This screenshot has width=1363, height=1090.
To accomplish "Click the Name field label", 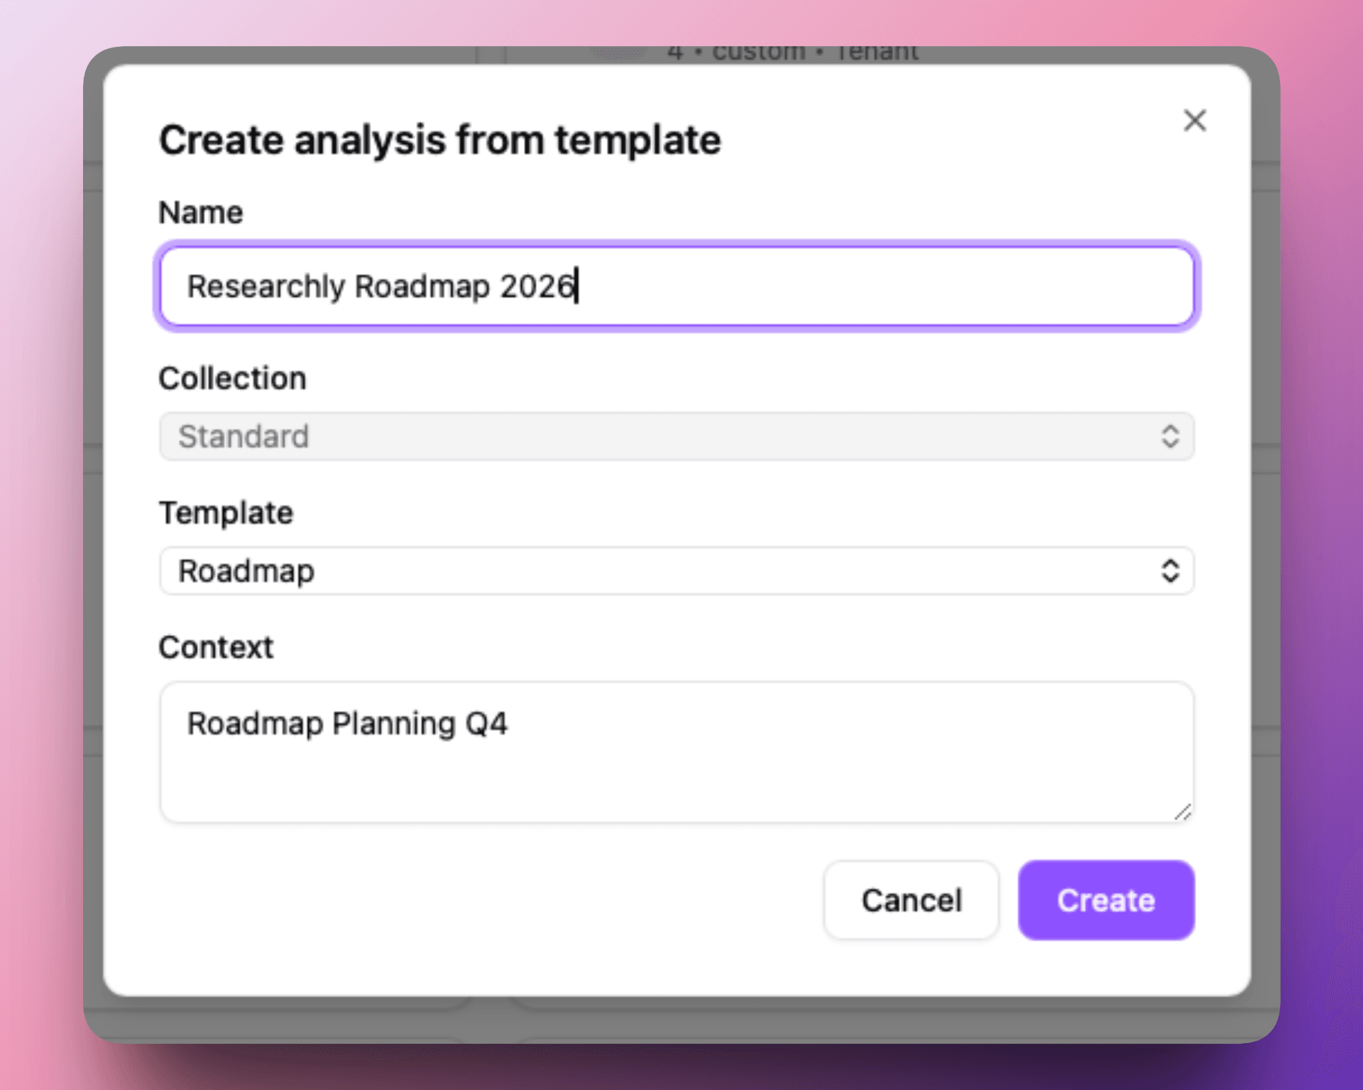I will point(201,211).
